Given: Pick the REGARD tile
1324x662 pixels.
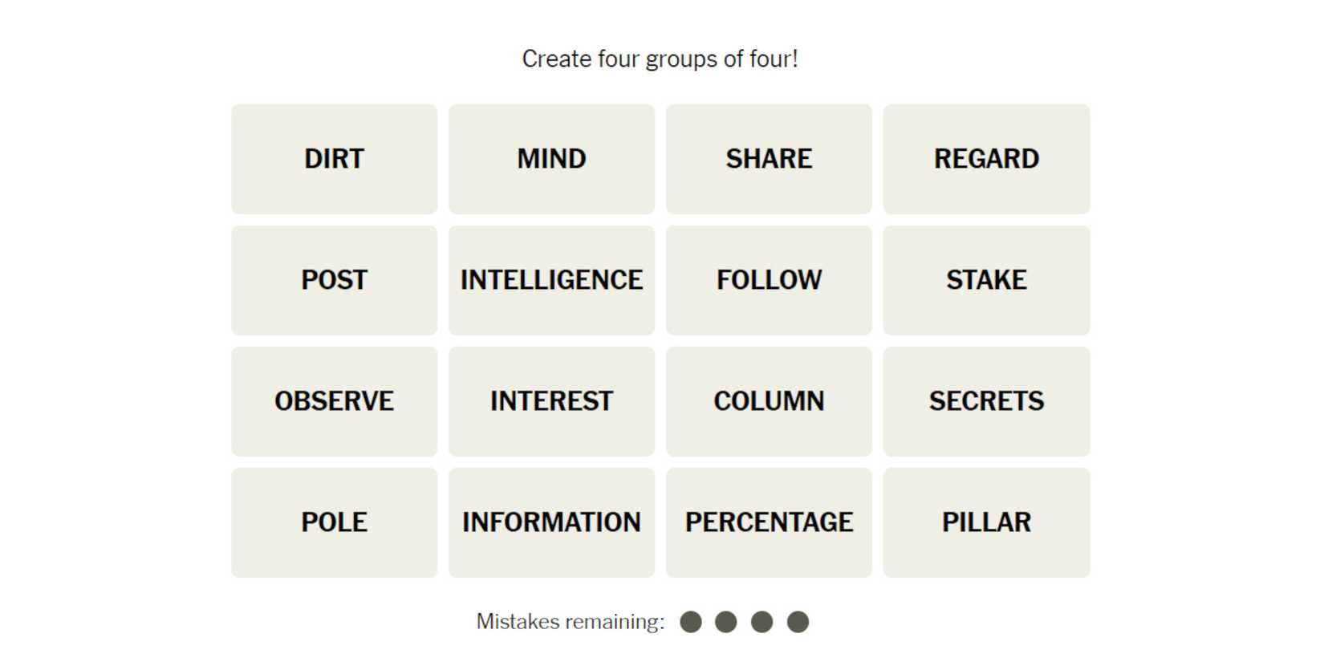Looking at the screenshot, I should pyautogui.click(x=986, y=159).
